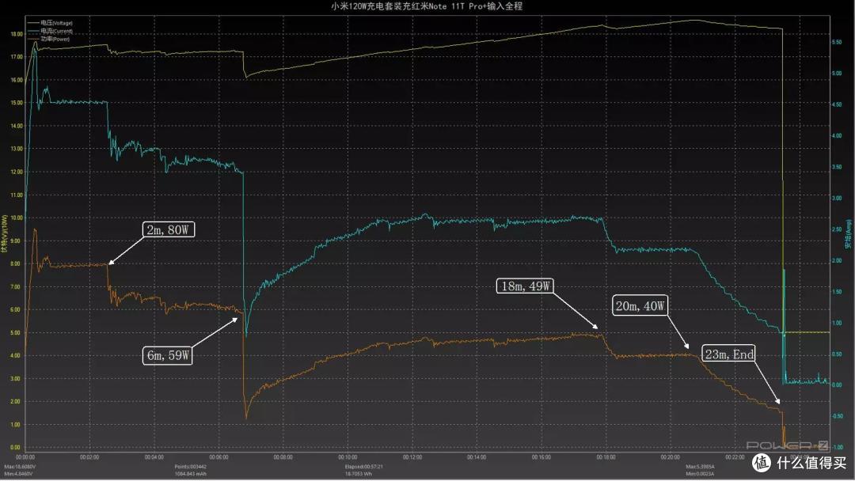Click the Current legend entry
Viewport: 855px width, 481px height.
coord(50,31)
